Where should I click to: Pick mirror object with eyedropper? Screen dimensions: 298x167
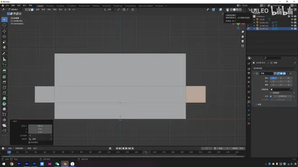pyautogui.click(x=291, y=90)
